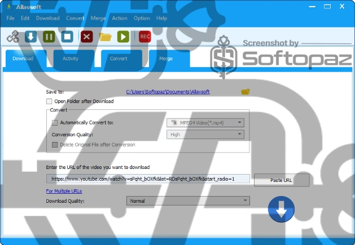Switch to the Convert tab
This screenshot has width=355, height=245.
pos(121,59)
